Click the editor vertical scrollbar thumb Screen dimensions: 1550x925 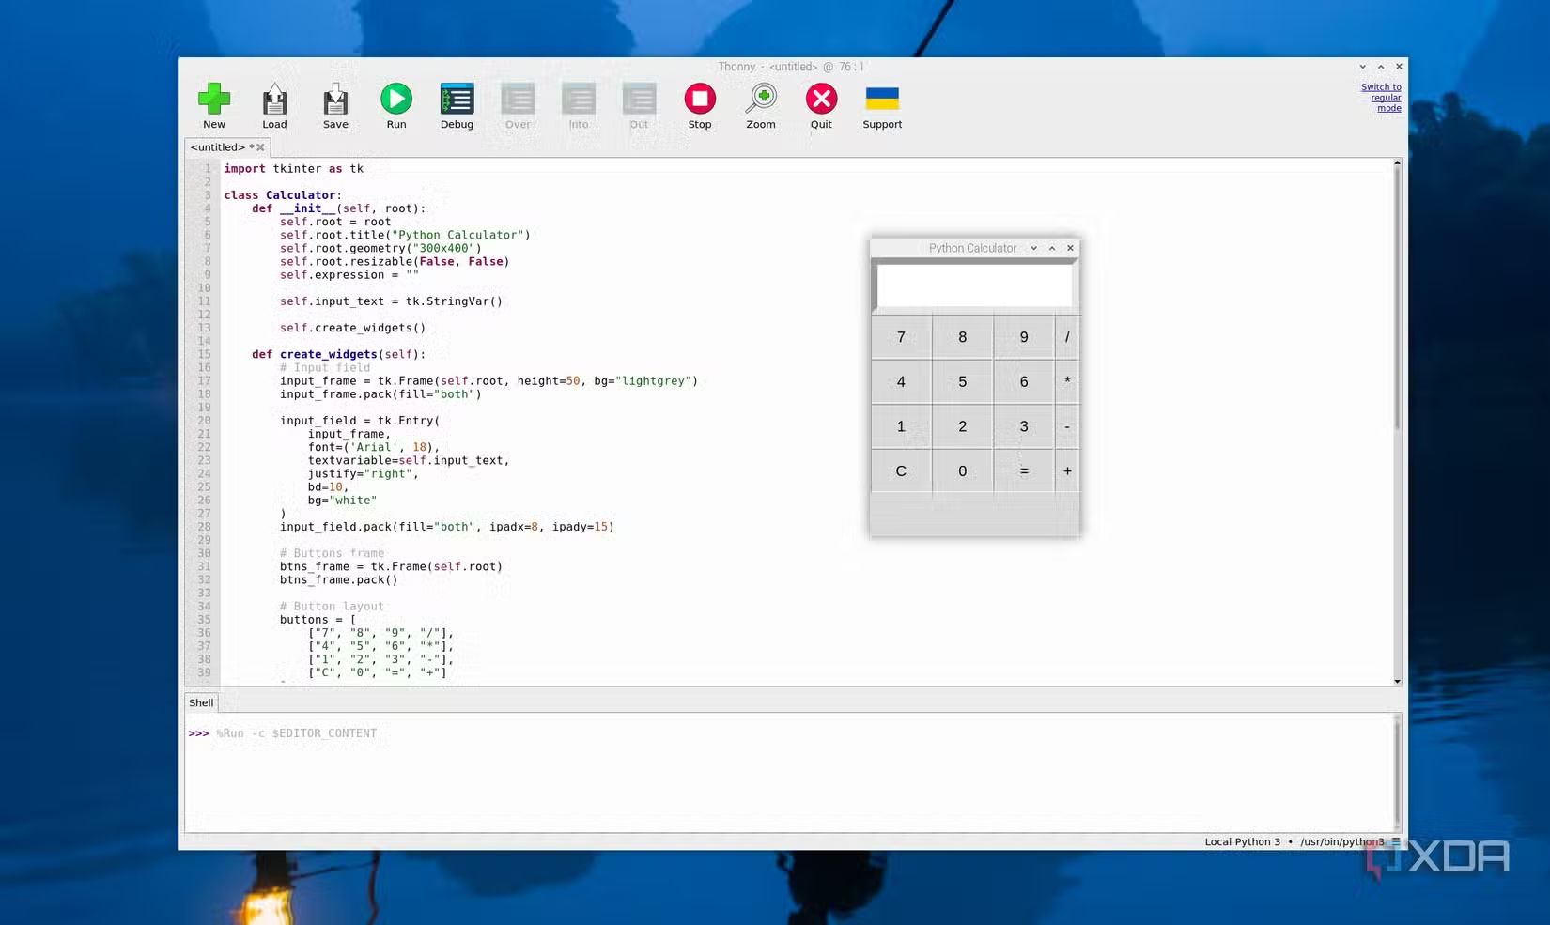point(1397,299)
